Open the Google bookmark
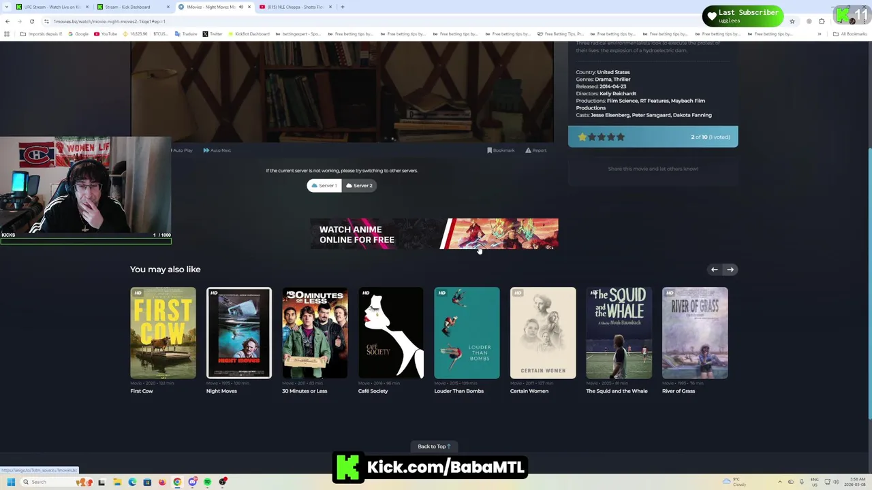Screen dimensions: 872x490 [78, 34]
